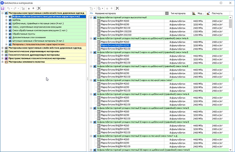Select Материалы земляного полотна tree item
Viewport: 235px width, 152px height.
coord(27,62)
